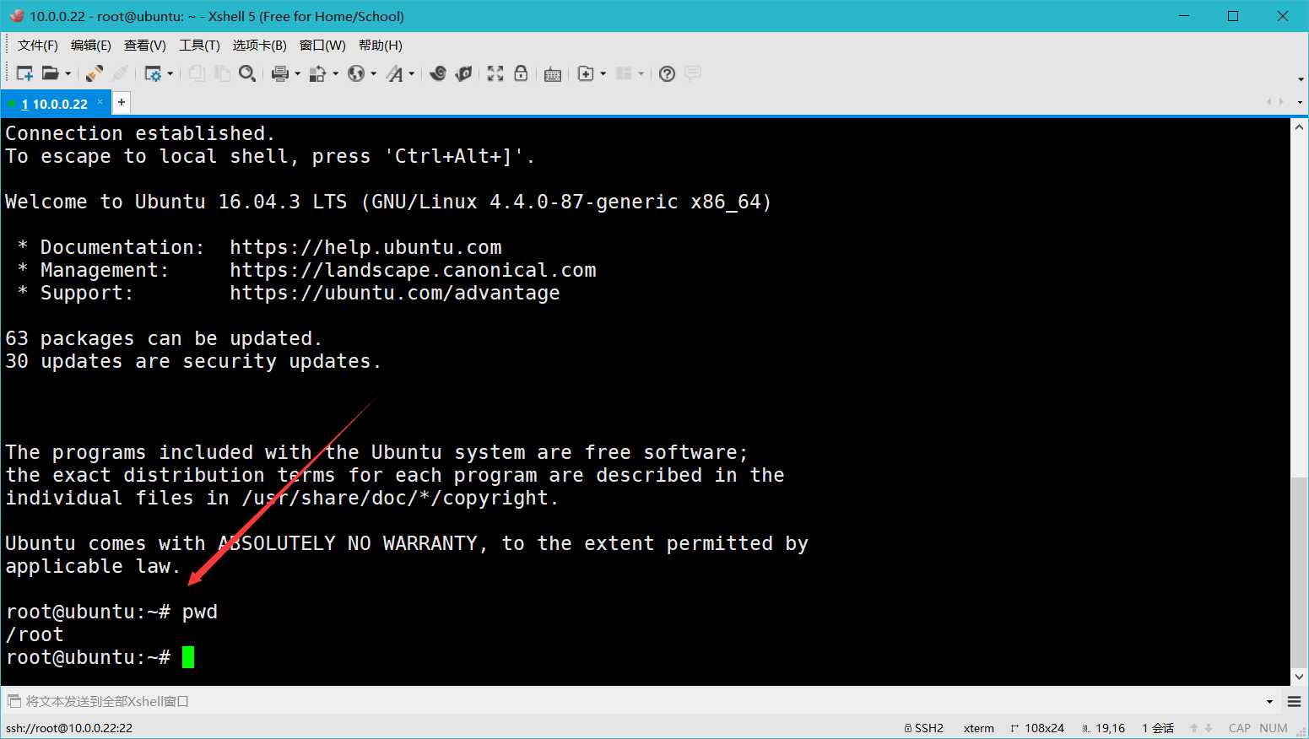The image size is (1309, 739).
Task: Expand the Print dropdown arrow
Action: 298,74
